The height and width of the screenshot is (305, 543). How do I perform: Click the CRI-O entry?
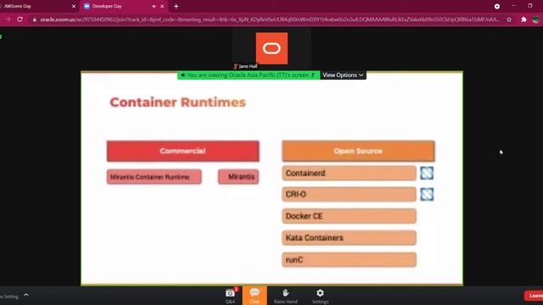pyautogui.click(x=349, y=194)
